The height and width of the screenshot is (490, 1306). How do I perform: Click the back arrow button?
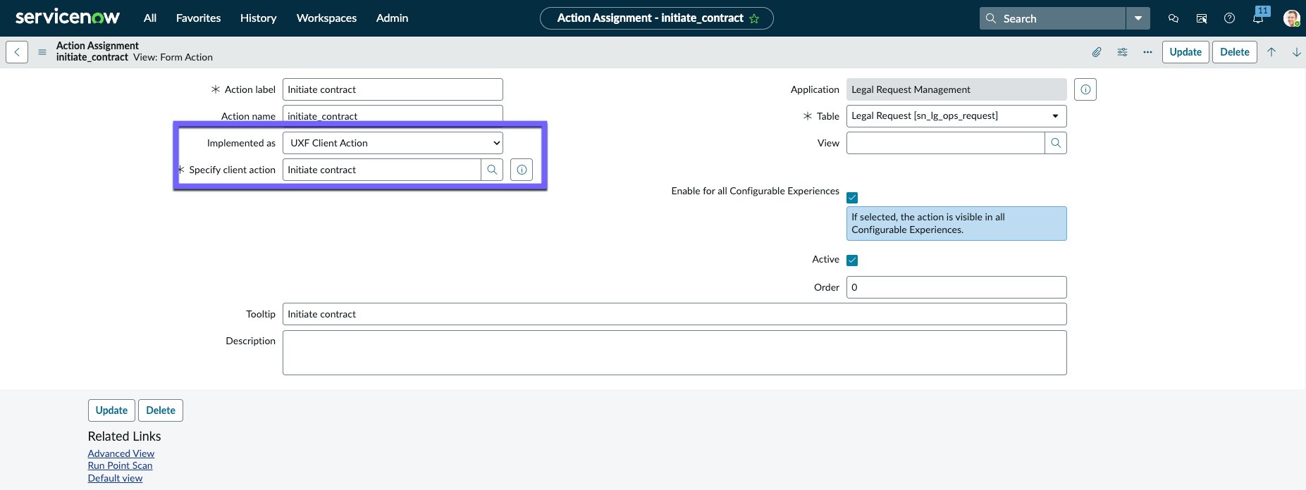[x=17, y=52]
